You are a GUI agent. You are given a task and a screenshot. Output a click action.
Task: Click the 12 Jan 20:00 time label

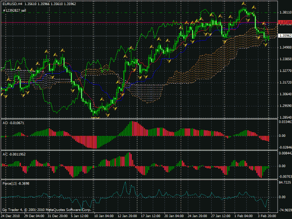(127, 216)
